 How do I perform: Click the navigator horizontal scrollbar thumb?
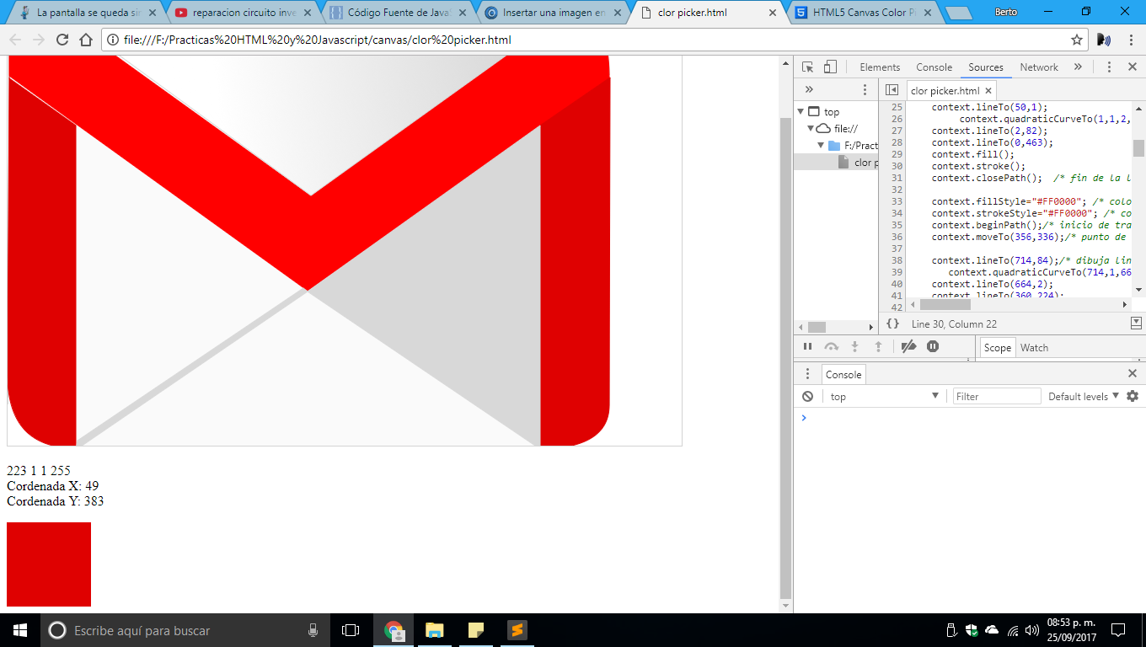pos(817,327)
